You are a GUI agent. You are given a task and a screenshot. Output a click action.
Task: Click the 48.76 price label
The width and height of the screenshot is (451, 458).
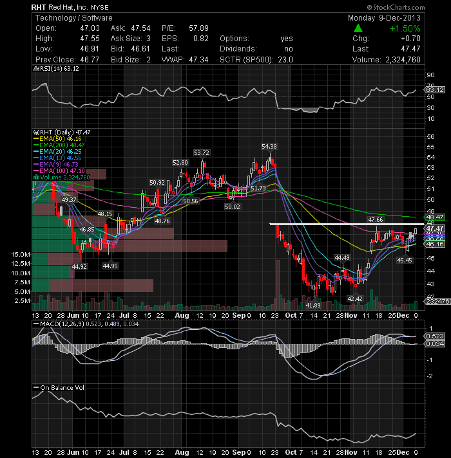[x=162, y=221]
